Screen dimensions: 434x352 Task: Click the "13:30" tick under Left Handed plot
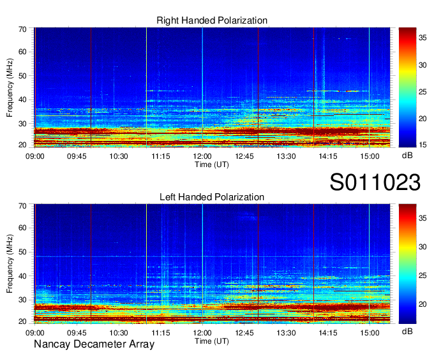coord(286,333)
